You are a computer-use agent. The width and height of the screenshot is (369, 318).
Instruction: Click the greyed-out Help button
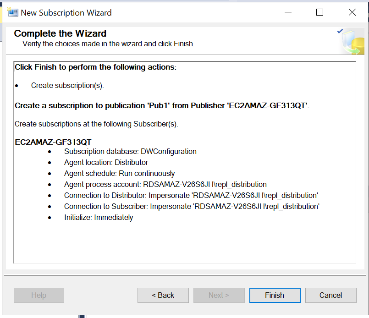click(x=39, y=295)
